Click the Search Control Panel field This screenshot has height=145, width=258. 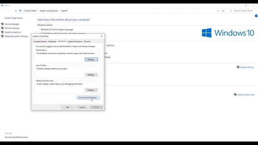point(241,11)
